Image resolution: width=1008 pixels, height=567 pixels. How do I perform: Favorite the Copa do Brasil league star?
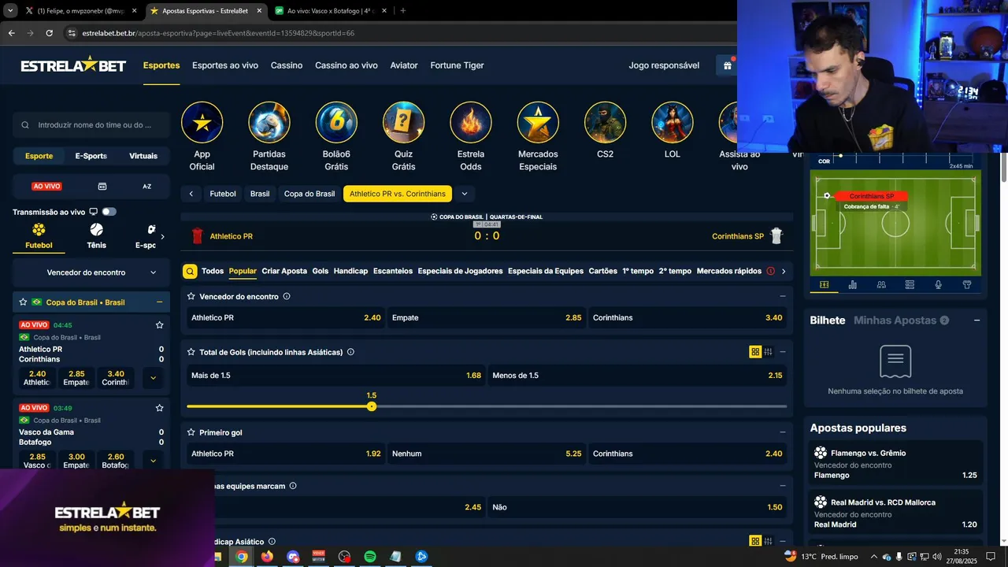coord(23,302)
